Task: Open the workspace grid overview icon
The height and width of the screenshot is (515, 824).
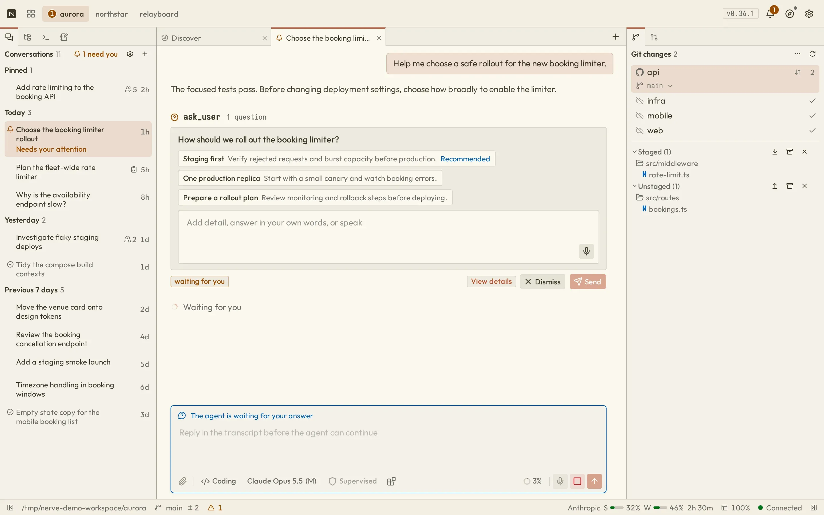Action: click(x=31, y=14)
